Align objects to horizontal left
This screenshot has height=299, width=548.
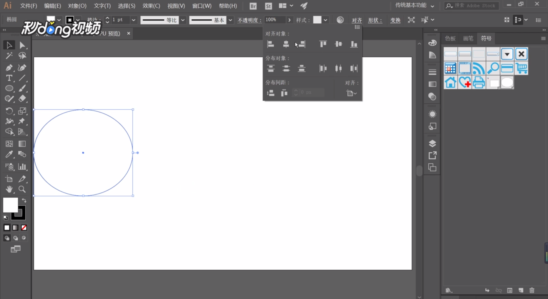tap(270, 44)
